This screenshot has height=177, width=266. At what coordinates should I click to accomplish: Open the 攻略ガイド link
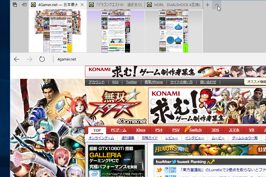click(150, 138)
